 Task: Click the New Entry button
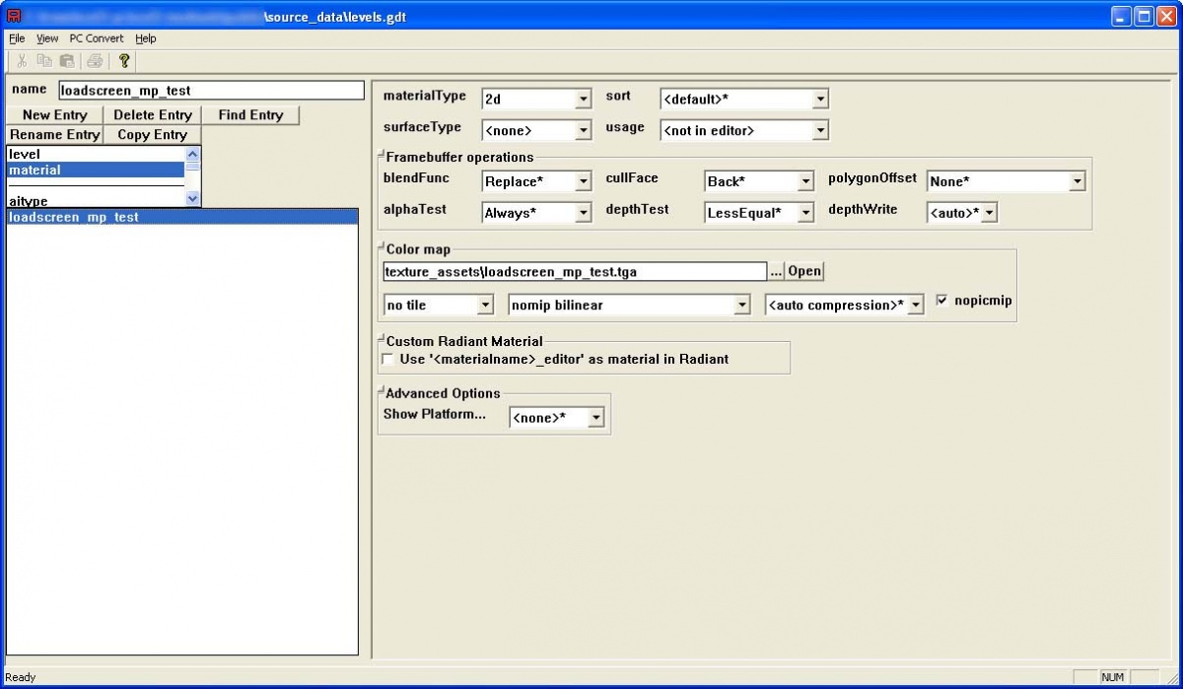pyautogui.click(x=54, y=115)
